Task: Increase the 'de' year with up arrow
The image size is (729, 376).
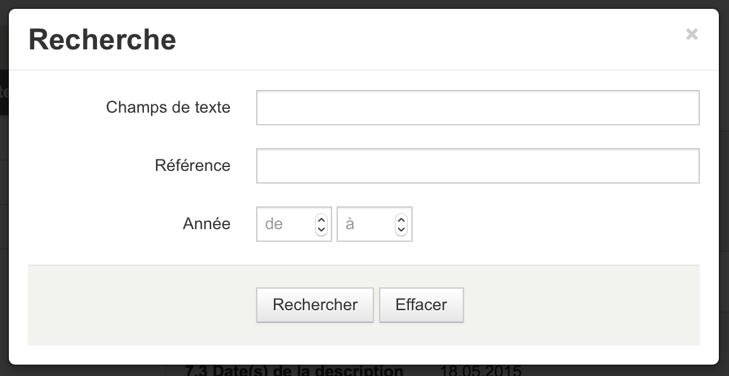Action: [x=321, y=219]
